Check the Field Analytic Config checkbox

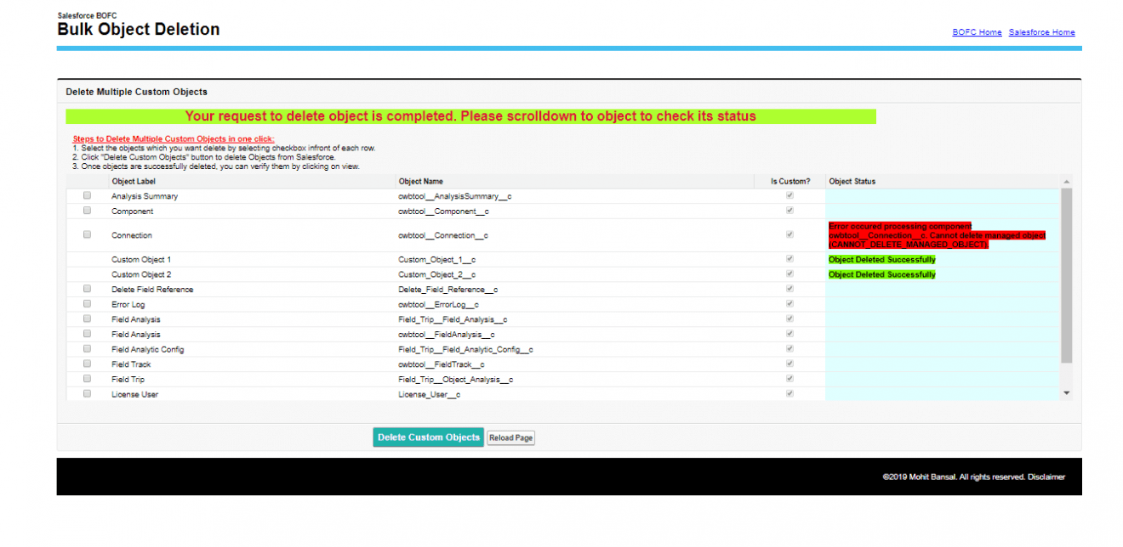[86, 348]
